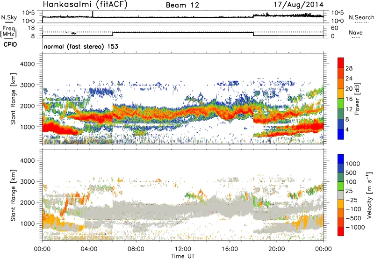The height and width of the screenshot is (259, 374).
Task: Pick the blue top segment of Velocity colorbar
Action: point(341,159)
